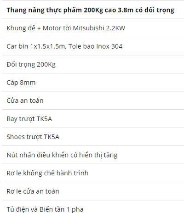Click the bold heading Thang nâng thực phẩm 200Kg

point(91,10)
